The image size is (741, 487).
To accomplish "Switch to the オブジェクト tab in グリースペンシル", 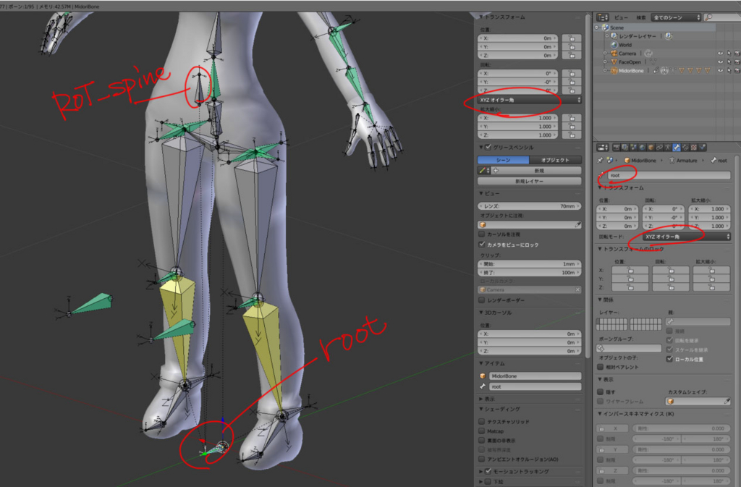I will [x=554, y=160].
